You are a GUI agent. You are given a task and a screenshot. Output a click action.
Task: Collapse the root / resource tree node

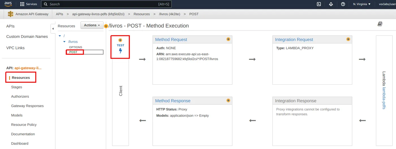(x=60, y=36)
